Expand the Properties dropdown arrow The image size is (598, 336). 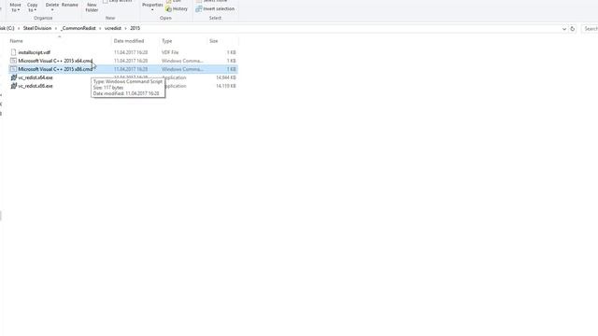(x=152, y=10)
